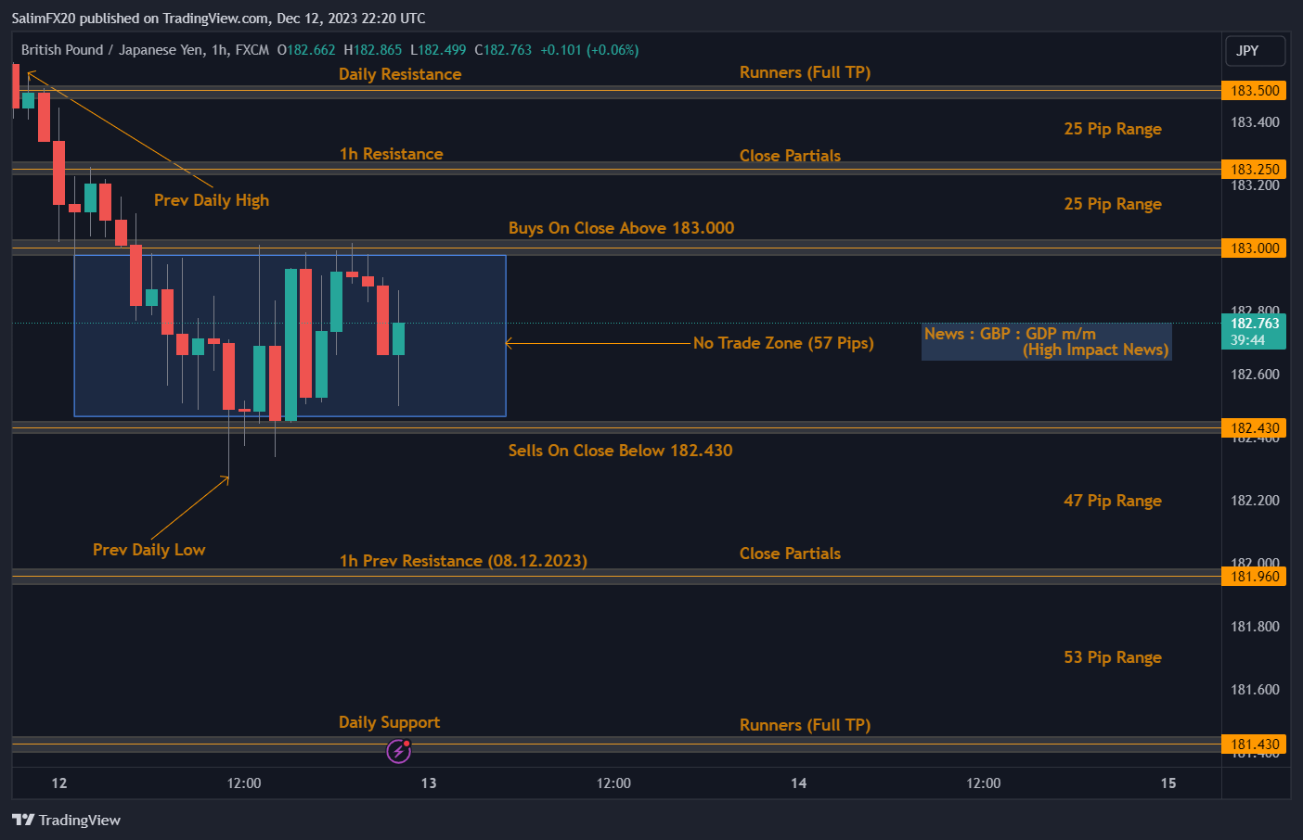Select the 182.430 price axis label
The width and height of the screenshot is (1303, 840).
1254,428
